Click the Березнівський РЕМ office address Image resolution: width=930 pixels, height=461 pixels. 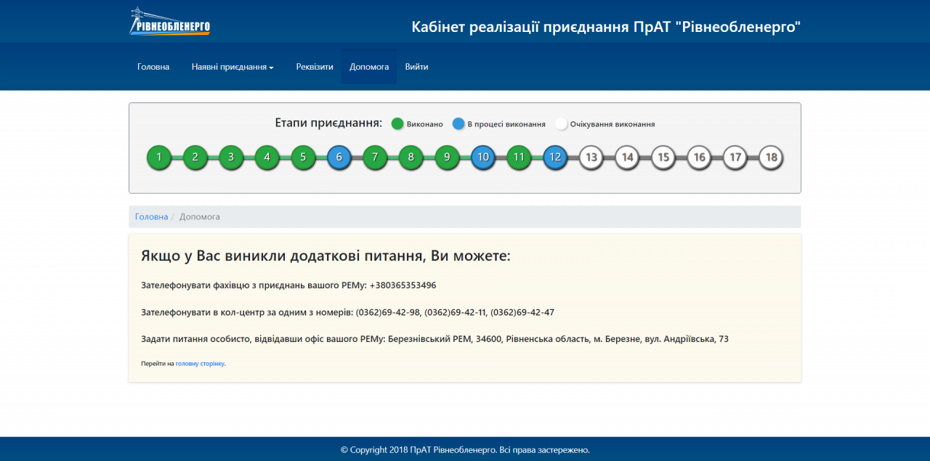[559, 339]
